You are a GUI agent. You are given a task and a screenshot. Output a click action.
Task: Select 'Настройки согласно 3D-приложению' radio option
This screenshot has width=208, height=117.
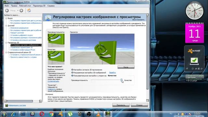[x=72, y=70]
